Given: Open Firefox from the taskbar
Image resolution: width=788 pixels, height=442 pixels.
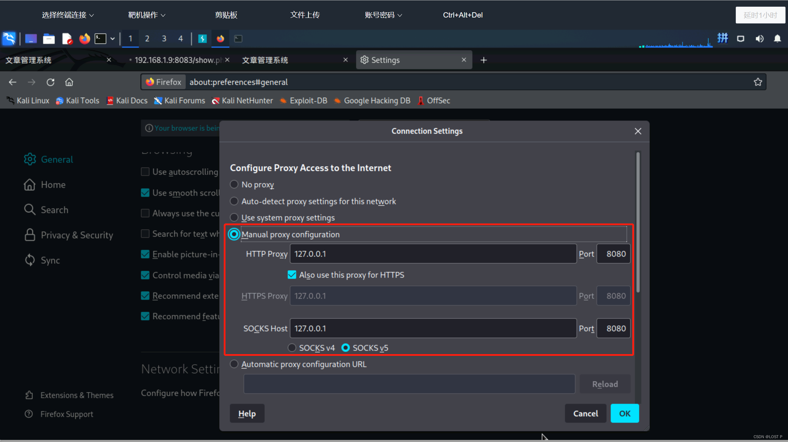Looking at the screenshot, I should pyautogui.click(x=84, y=39).
